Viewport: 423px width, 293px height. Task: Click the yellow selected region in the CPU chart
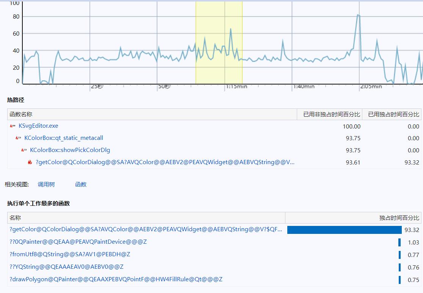(x=219, y=42)
